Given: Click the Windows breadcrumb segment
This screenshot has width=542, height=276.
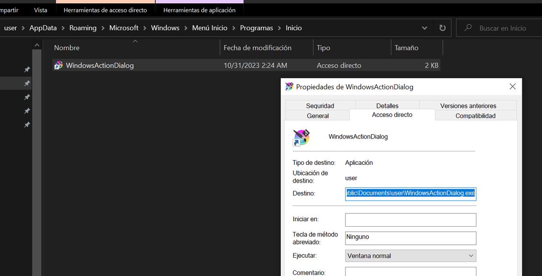Looking at the screenshot, I should point(165,28).
